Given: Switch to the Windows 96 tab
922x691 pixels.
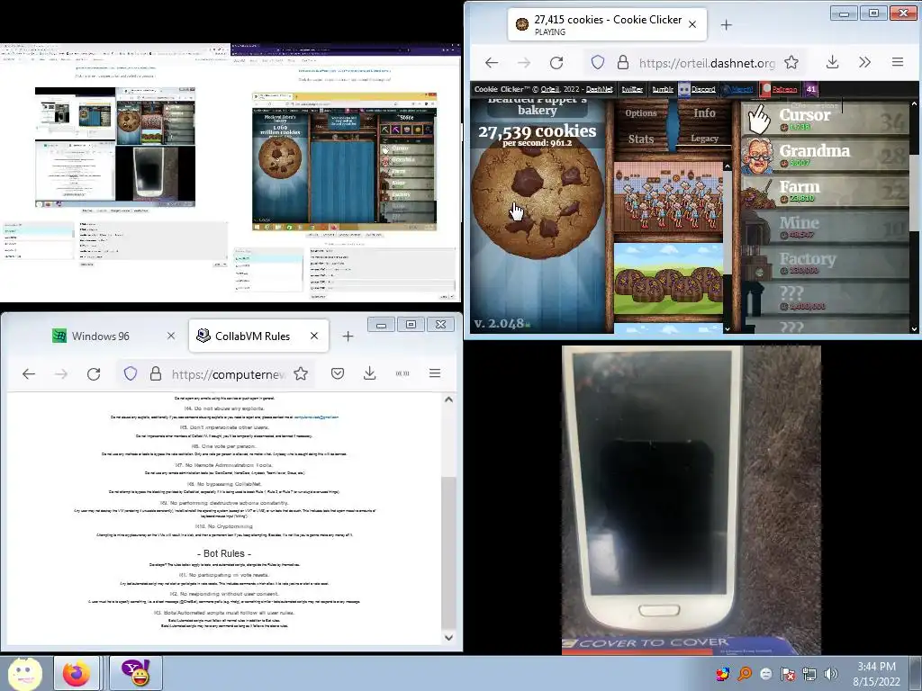Looking at the screenshot, I should pyautogui.click(x=100, y=337).
